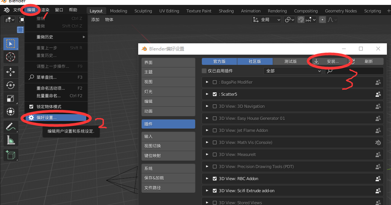Open the proportional falloff curve dropdown

click(332, 20)
